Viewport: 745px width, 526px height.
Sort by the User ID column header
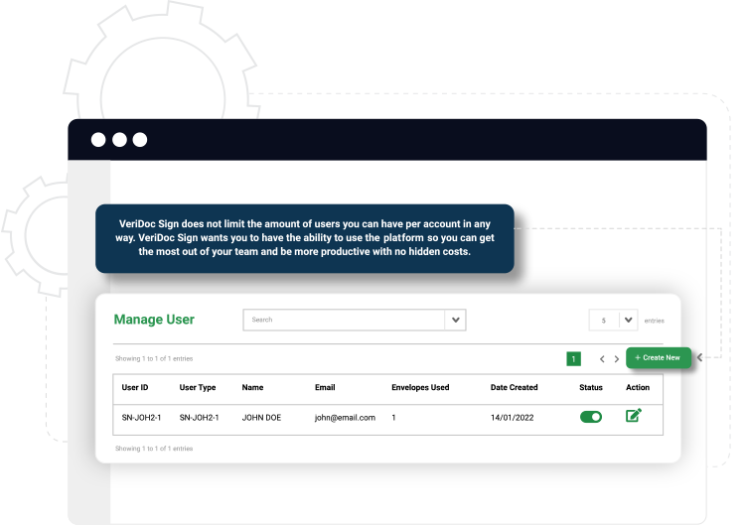click(x=135, y=387)
